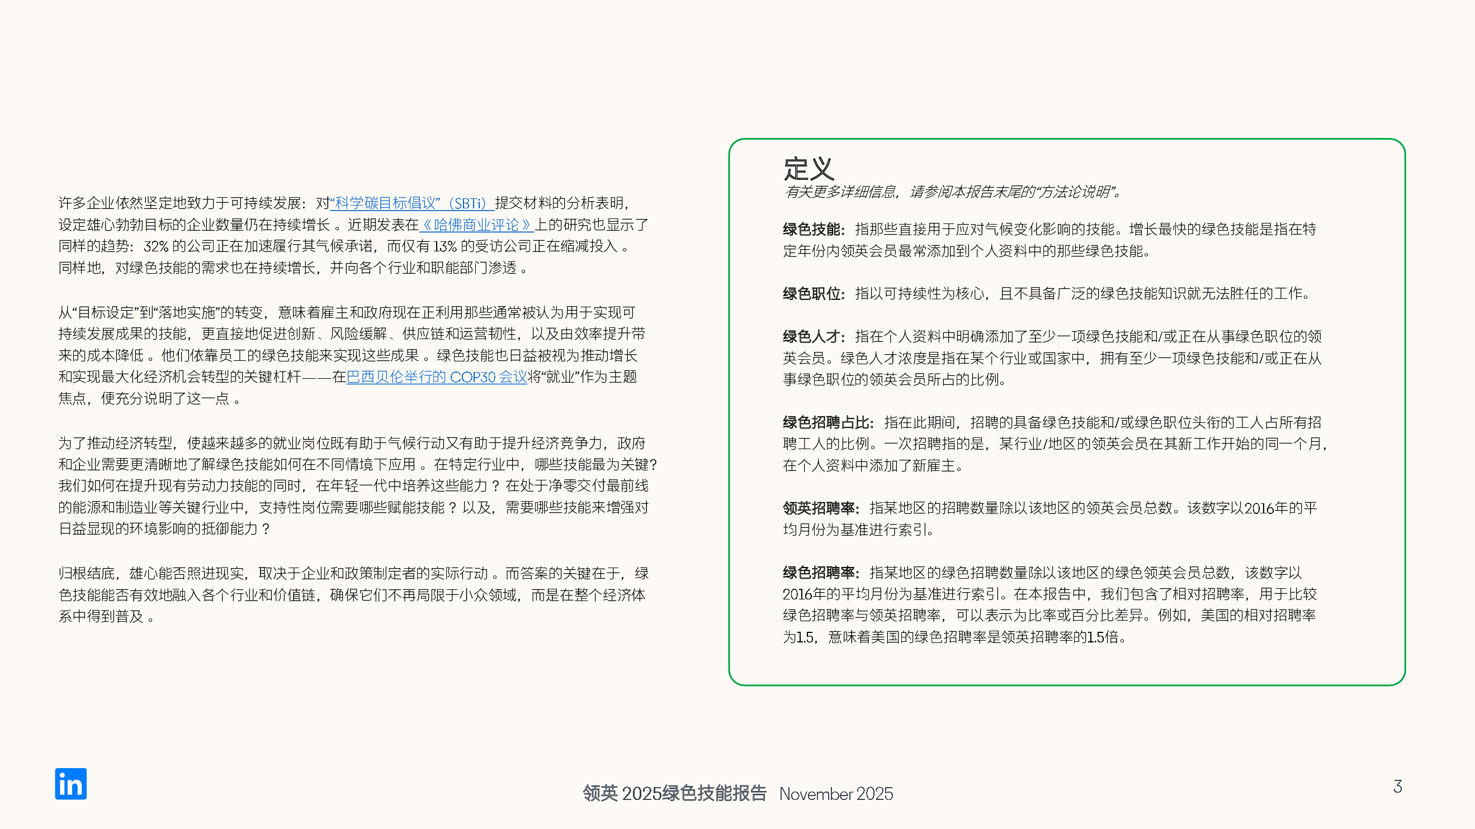
Task: Click the bold term 绿色招聘占比
Action: click(x=827, y=423)
